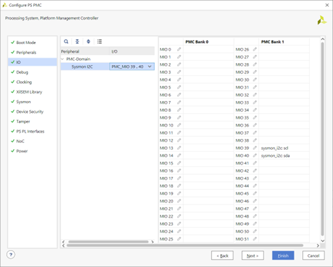Edit MIO 20 using its pencil icon

tap(179, 201)
